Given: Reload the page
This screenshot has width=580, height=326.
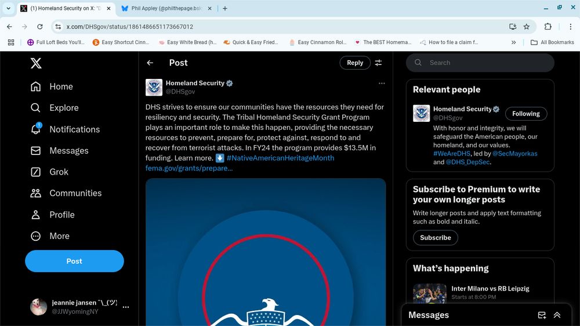Looking at the screenshot, I should point(39,27).
